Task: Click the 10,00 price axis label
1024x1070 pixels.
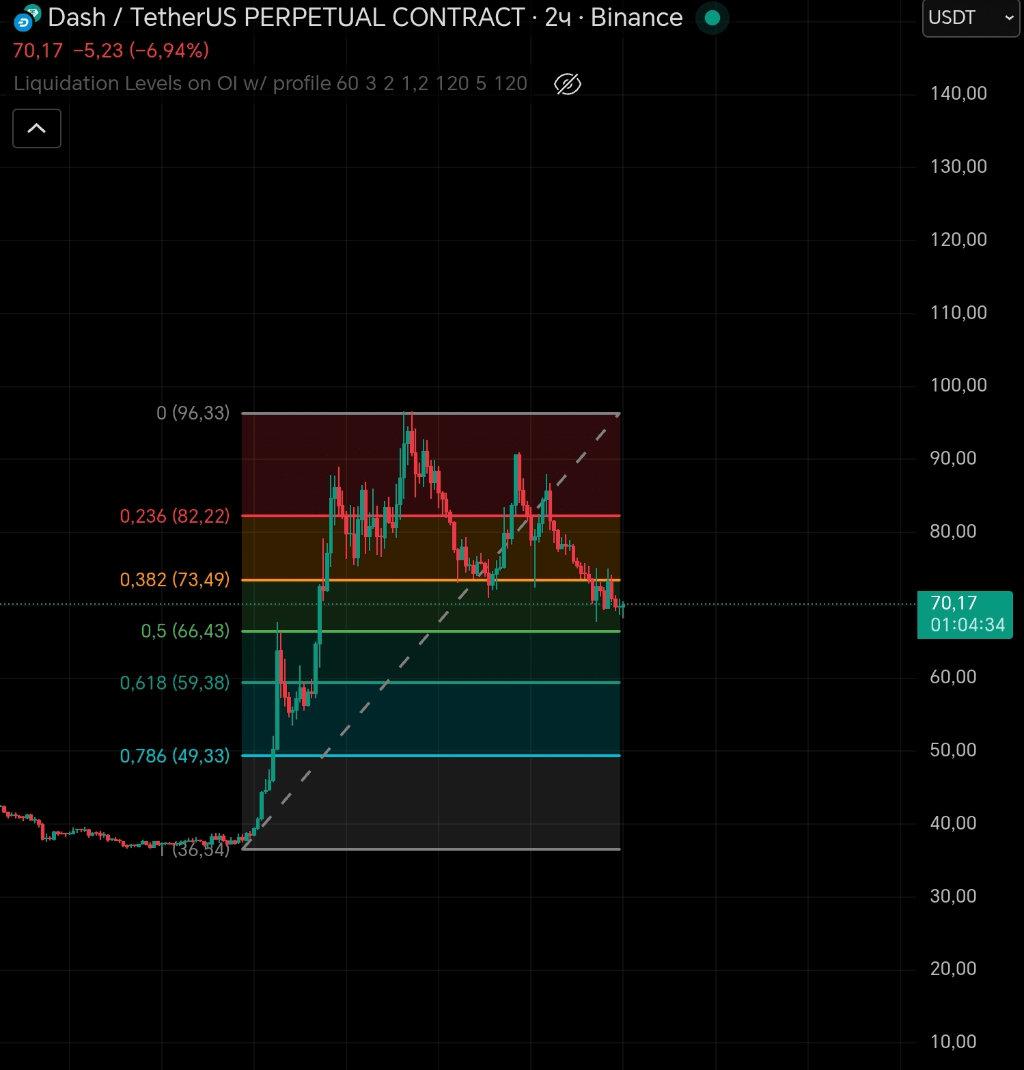Action: click(953, 1042)
